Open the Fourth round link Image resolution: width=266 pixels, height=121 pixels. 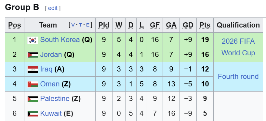238,76
